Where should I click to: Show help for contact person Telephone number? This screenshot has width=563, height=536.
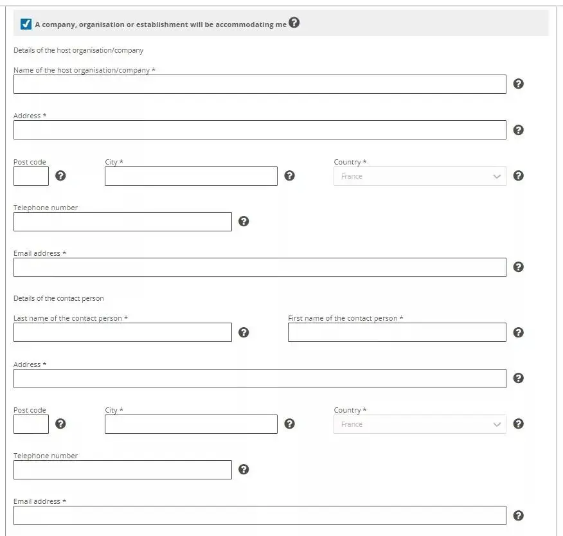click(x=244, y=470)
